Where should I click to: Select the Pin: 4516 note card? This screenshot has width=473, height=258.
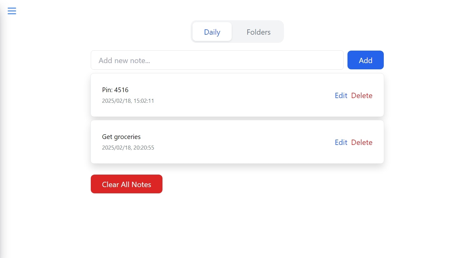click(x=237, y=95)
